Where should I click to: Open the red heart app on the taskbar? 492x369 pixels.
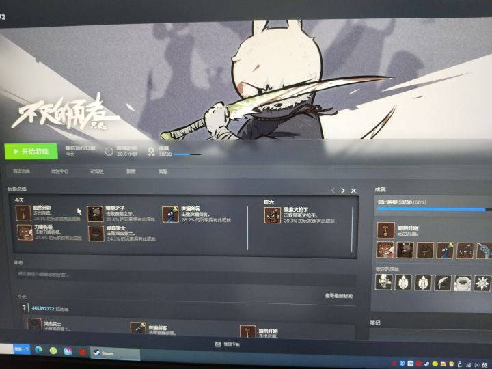[x=82, y=352]
